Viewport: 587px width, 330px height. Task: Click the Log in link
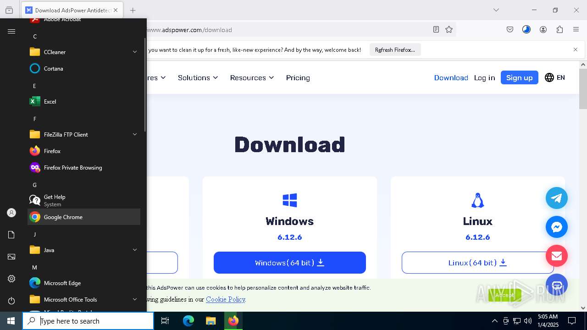pos(484,77)
